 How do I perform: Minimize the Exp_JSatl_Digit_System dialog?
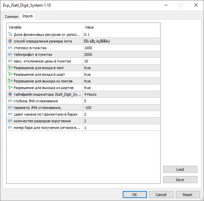coord(166,5)
